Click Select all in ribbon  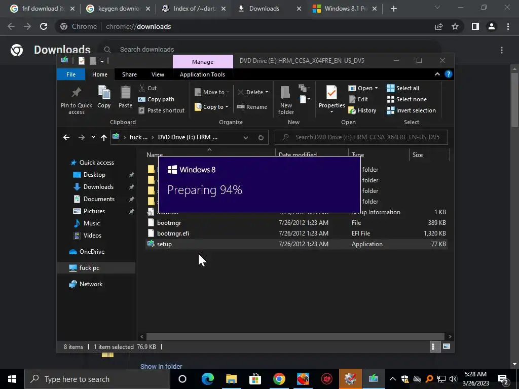coord(403,88)
